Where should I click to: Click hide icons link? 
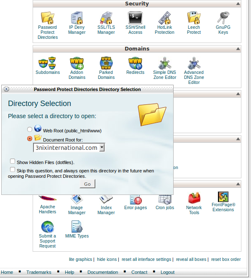point(107,259)
